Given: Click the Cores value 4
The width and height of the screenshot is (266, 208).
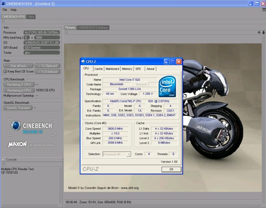Looking at the screenshot, I should pyautogui.click(x=149, y=154).
